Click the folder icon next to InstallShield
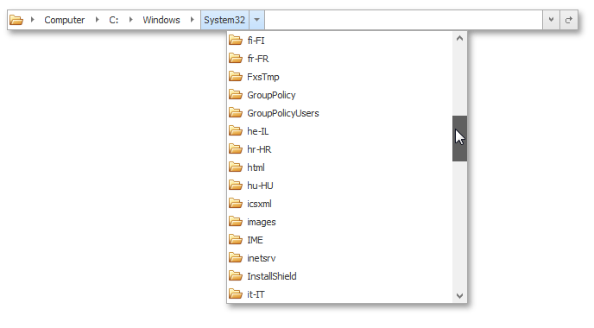 click(x=236, y=276)
